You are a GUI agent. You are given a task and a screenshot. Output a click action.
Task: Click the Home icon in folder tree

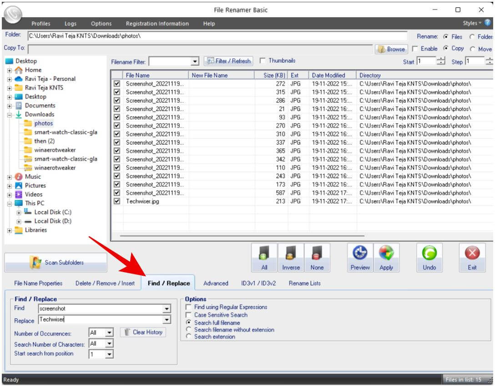point(19,70)
